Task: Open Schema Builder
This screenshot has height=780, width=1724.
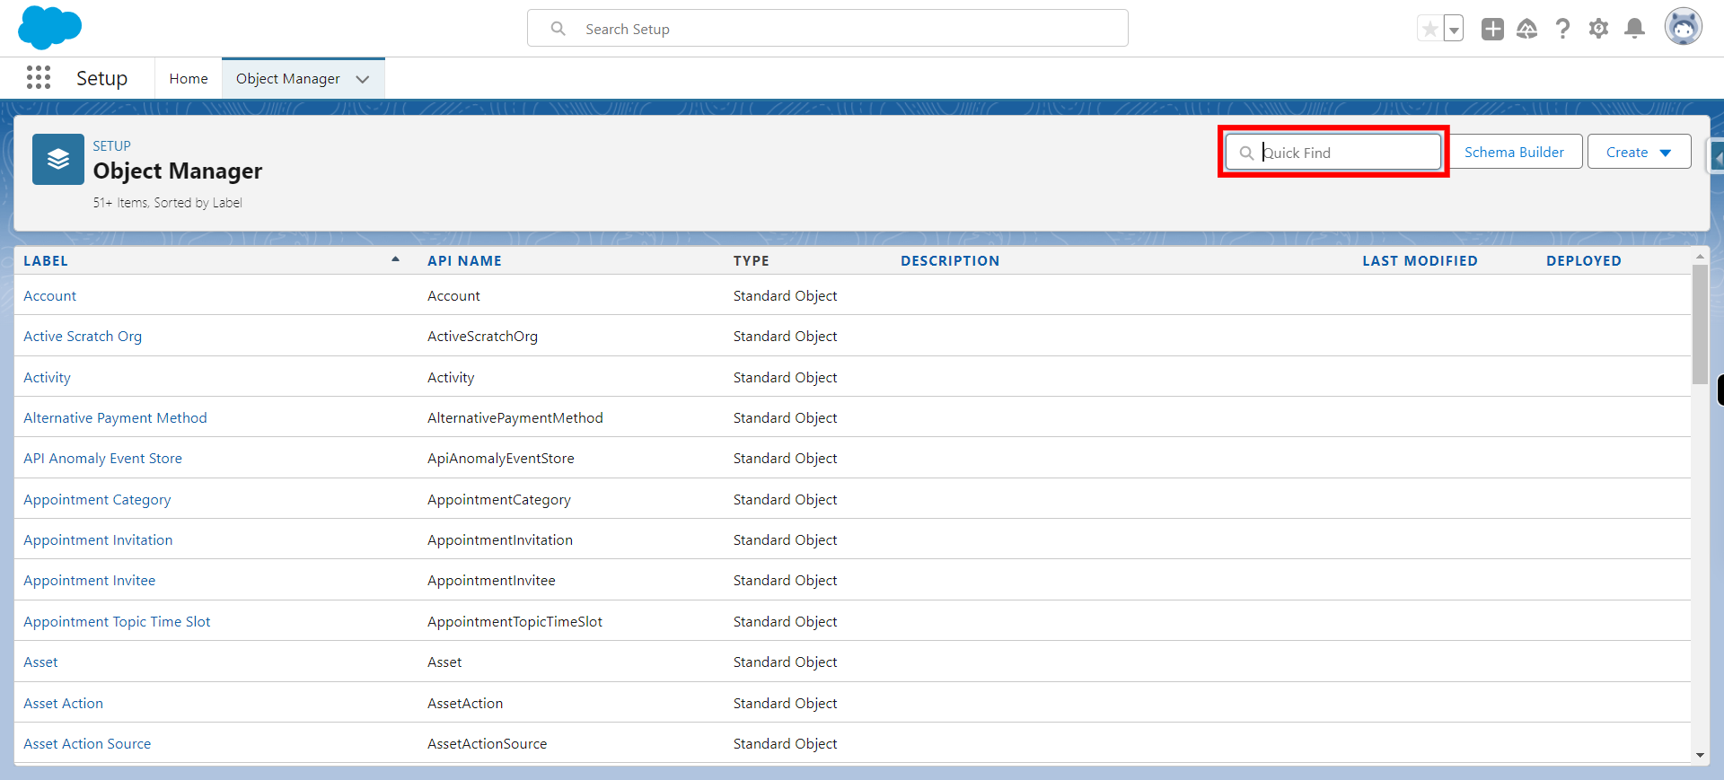Action: click(1514, 153)
